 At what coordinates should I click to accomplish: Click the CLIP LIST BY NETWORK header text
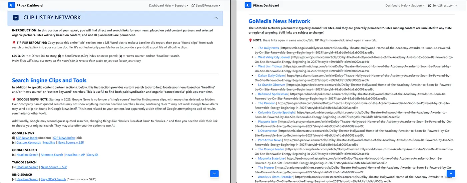52,18
